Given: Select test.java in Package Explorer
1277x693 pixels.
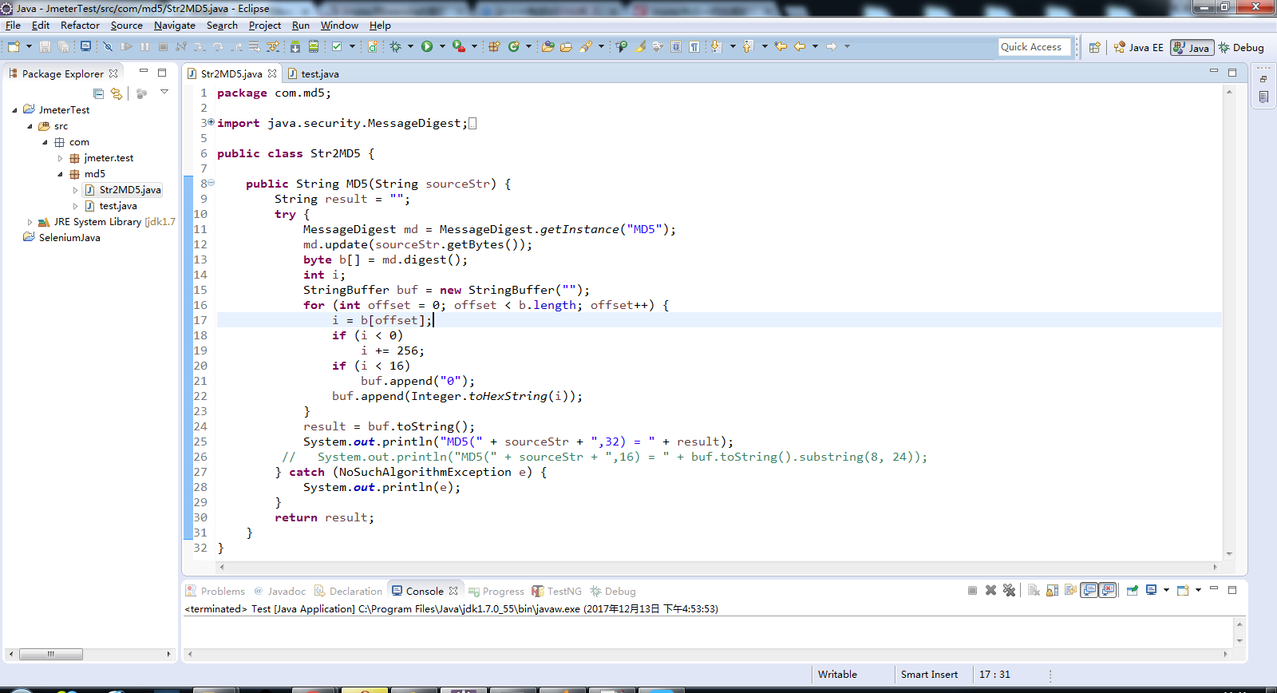Looking at the screenshot, I should [118, 206].
